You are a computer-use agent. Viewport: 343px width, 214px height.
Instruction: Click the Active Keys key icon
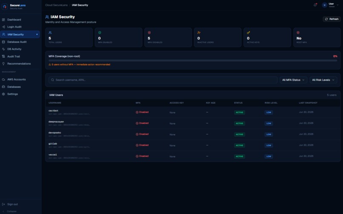[249, 33]
